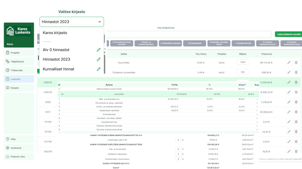Open the Valitse kirjasto dropdown
The width and height of the screenshot is (302, 169).
[x=71, y=22]
